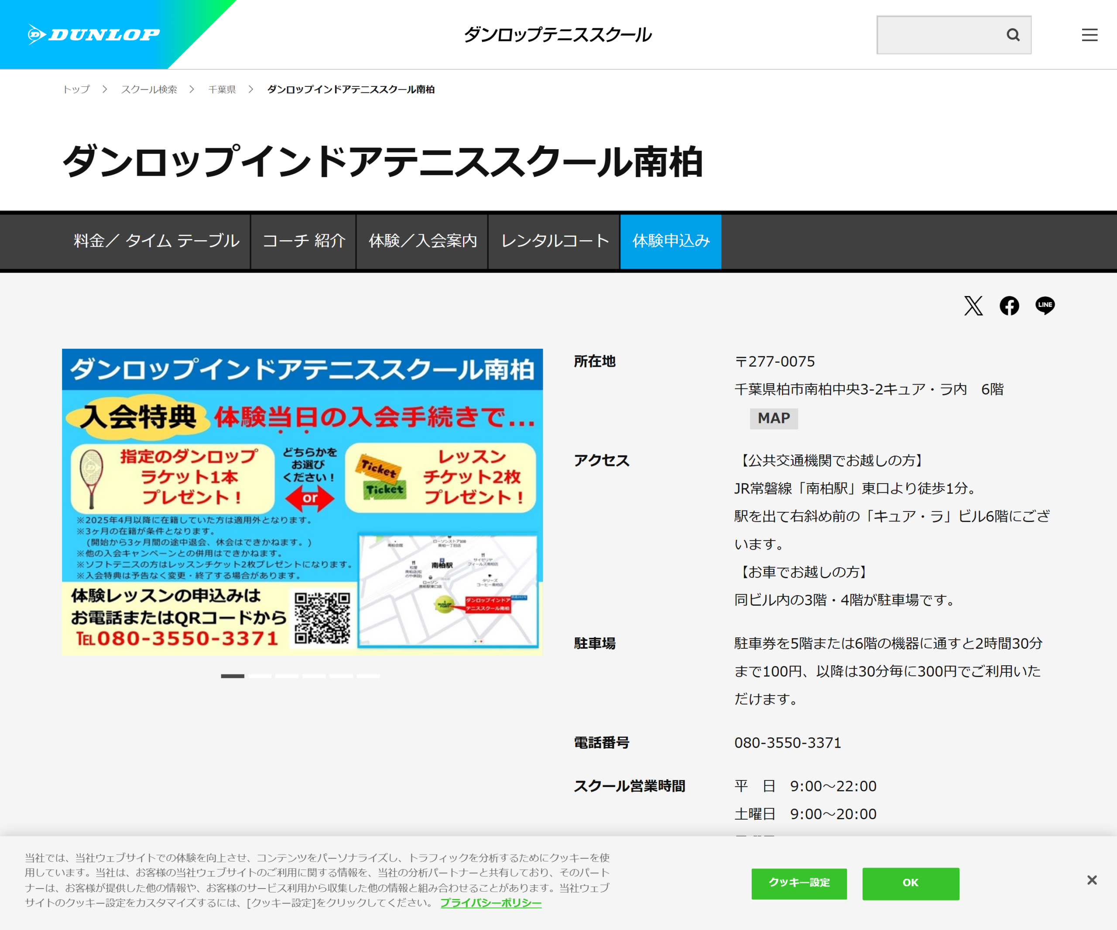
Task: Click the 入会特典 promotional banner image
Action: [x=302, y=502]
